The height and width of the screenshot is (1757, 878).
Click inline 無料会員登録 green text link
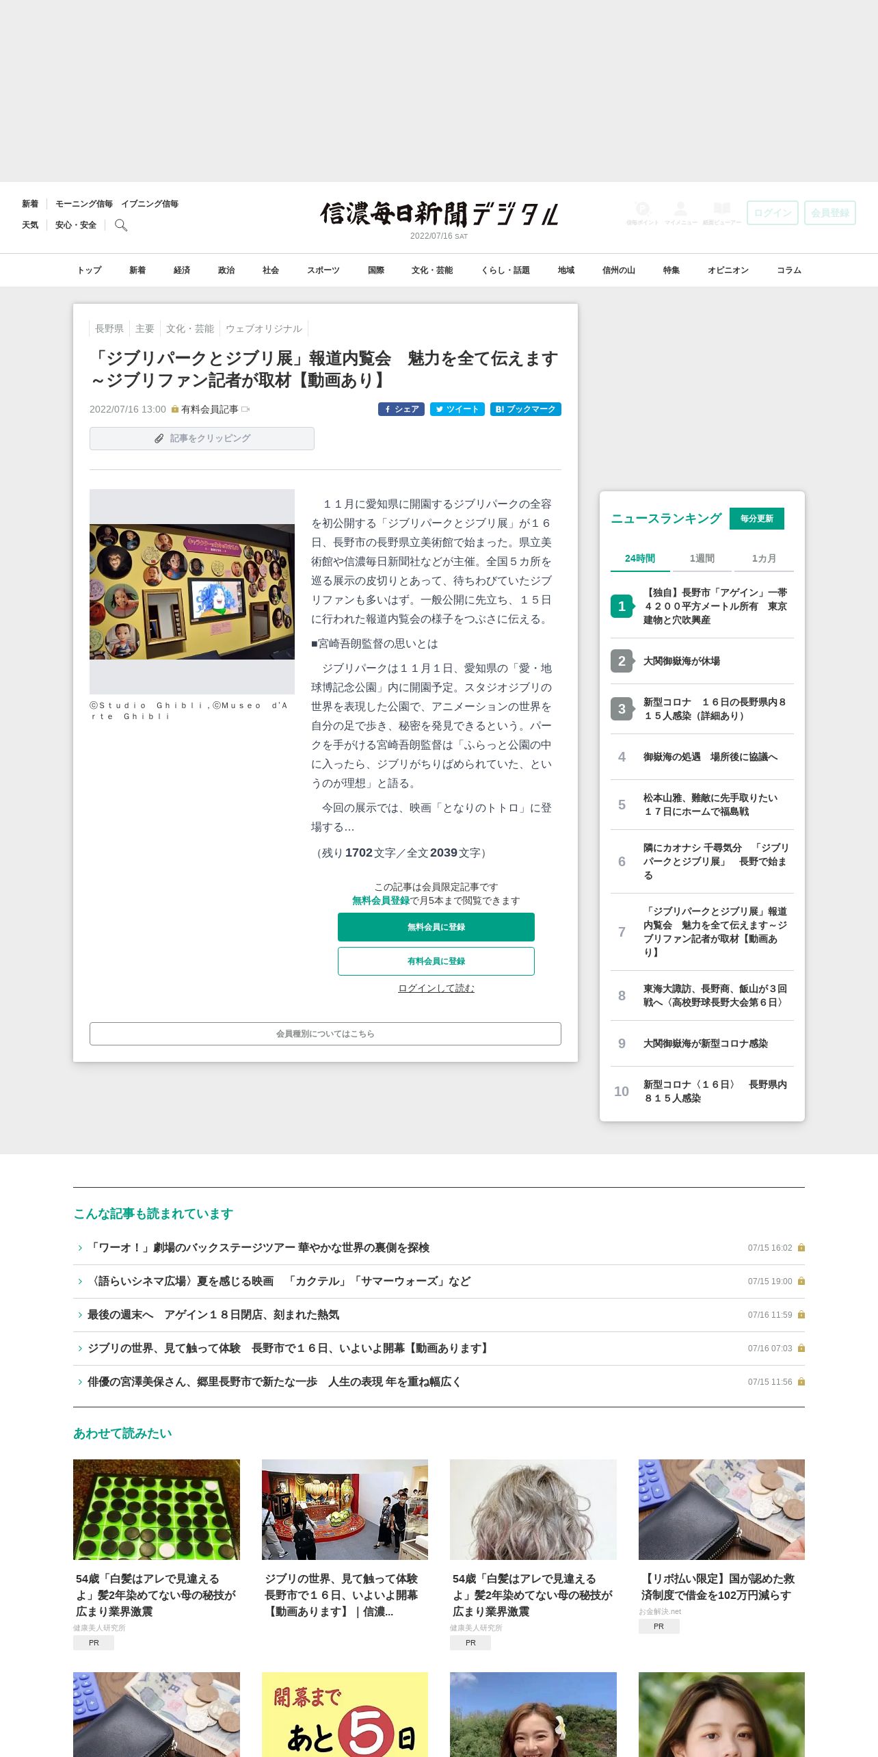381,900
